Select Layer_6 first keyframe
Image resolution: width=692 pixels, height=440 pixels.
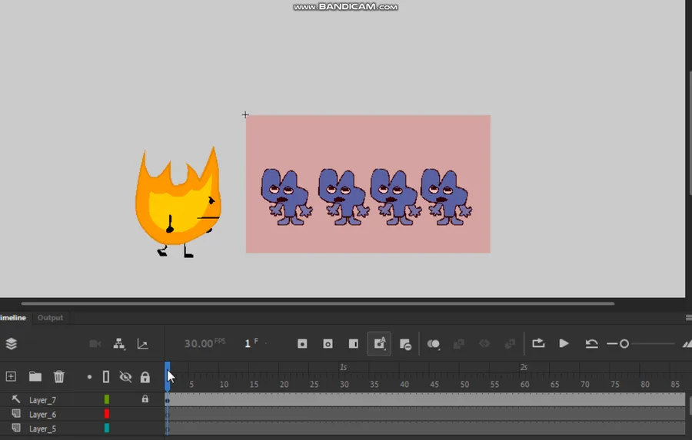point(168,415)
